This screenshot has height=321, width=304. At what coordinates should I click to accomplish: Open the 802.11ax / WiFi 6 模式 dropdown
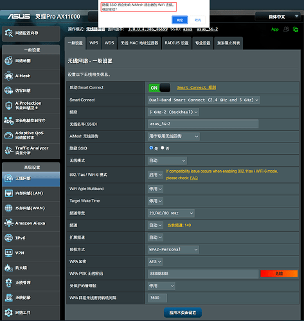point(156,175)
